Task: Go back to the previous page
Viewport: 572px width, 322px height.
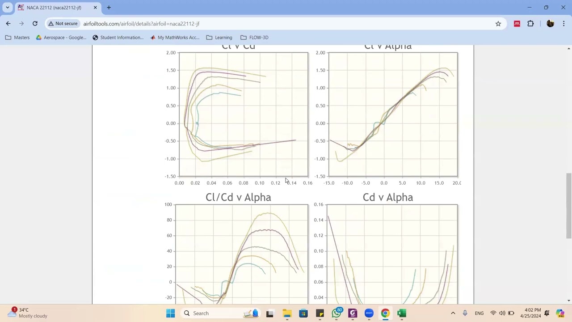Action: coord(8,24)
